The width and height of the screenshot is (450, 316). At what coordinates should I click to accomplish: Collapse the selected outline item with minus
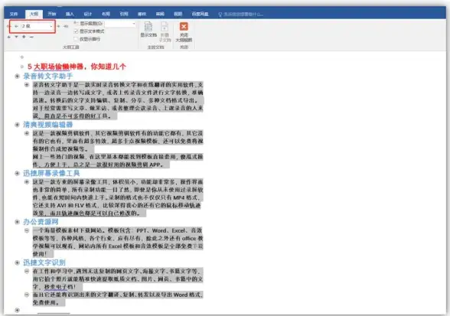31,37
